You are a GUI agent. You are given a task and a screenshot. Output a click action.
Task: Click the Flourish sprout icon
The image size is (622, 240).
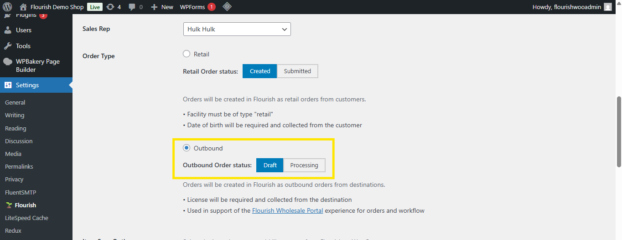click(9, 205)
